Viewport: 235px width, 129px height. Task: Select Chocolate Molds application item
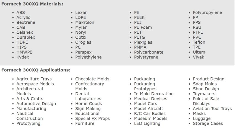click(92, 79)
